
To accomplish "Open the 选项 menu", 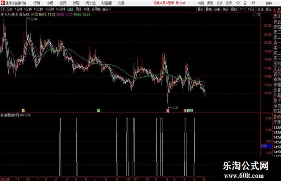I will click(x=228, y=3).
